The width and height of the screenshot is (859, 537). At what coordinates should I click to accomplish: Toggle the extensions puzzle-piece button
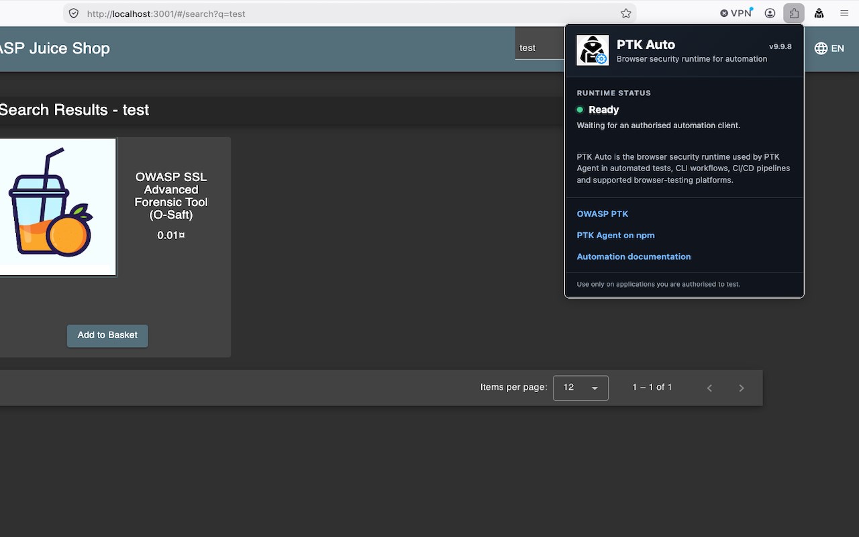pos(794,13)
